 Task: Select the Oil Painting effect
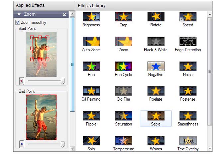[x=91, y=91]
